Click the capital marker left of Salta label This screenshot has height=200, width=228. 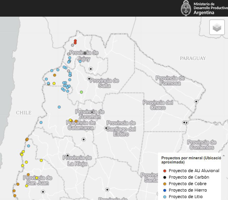click(x=89, y=79)
